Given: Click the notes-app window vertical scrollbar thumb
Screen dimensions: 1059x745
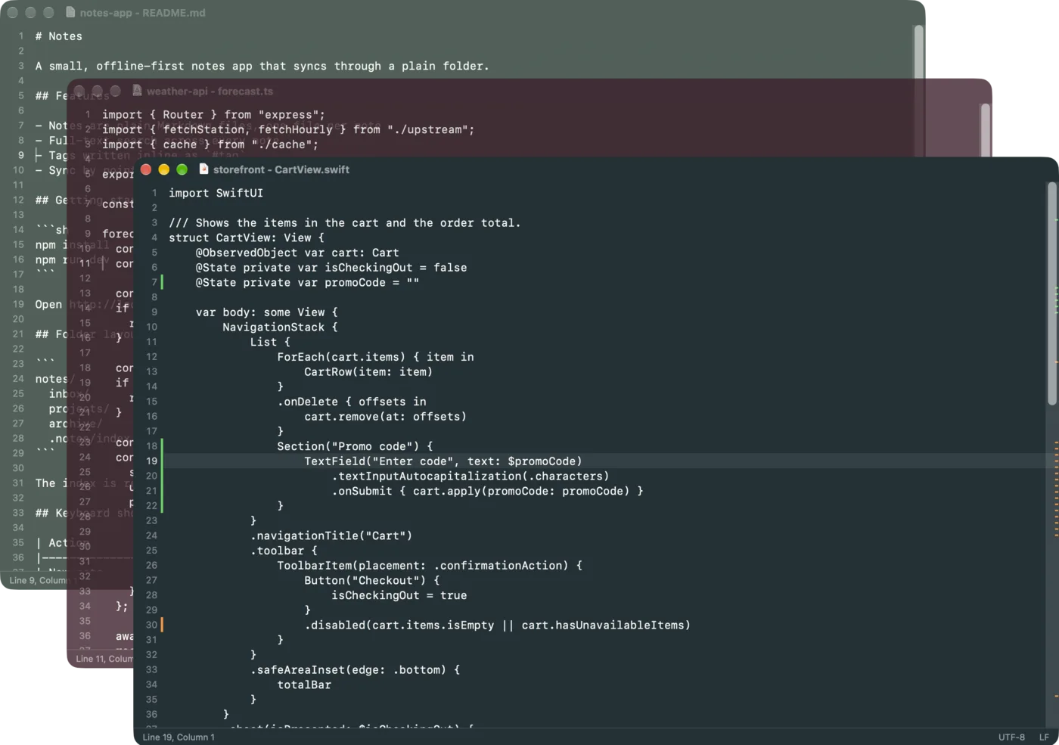Looking at the screenshot, I should [x=918, y=51].
